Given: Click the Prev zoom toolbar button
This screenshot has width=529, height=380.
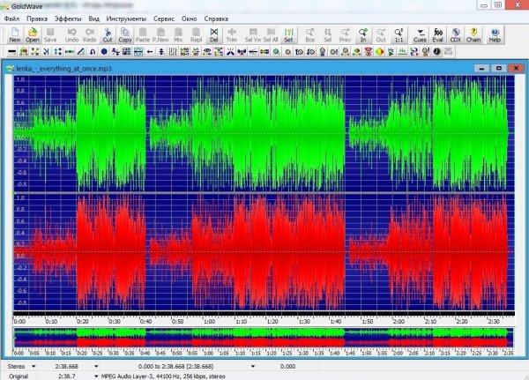Looking at the screenshot, I should [x=345, y=34].
